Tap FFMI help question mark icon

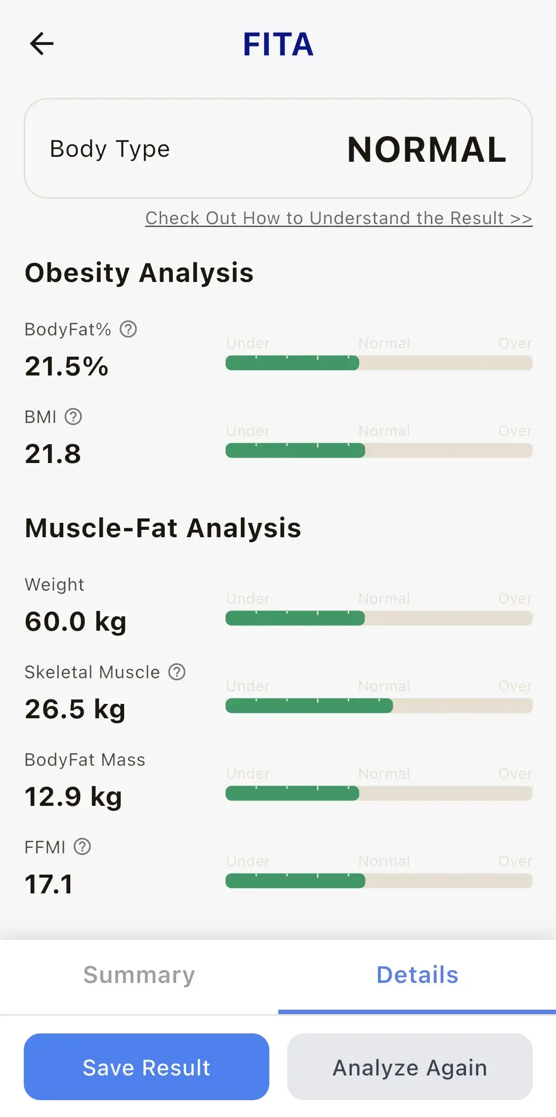(82, 847)
